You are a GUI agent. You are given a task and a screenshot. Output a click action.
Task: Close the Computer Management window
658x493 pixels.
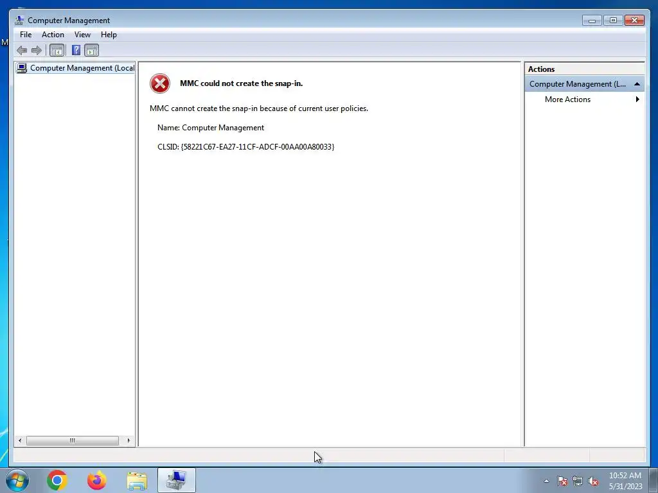[x=634, y=20]
